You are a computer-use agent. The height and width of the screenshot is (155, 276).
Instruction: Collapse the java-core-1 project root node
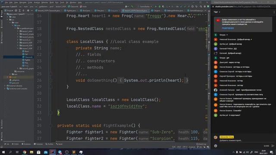point(5,14)
